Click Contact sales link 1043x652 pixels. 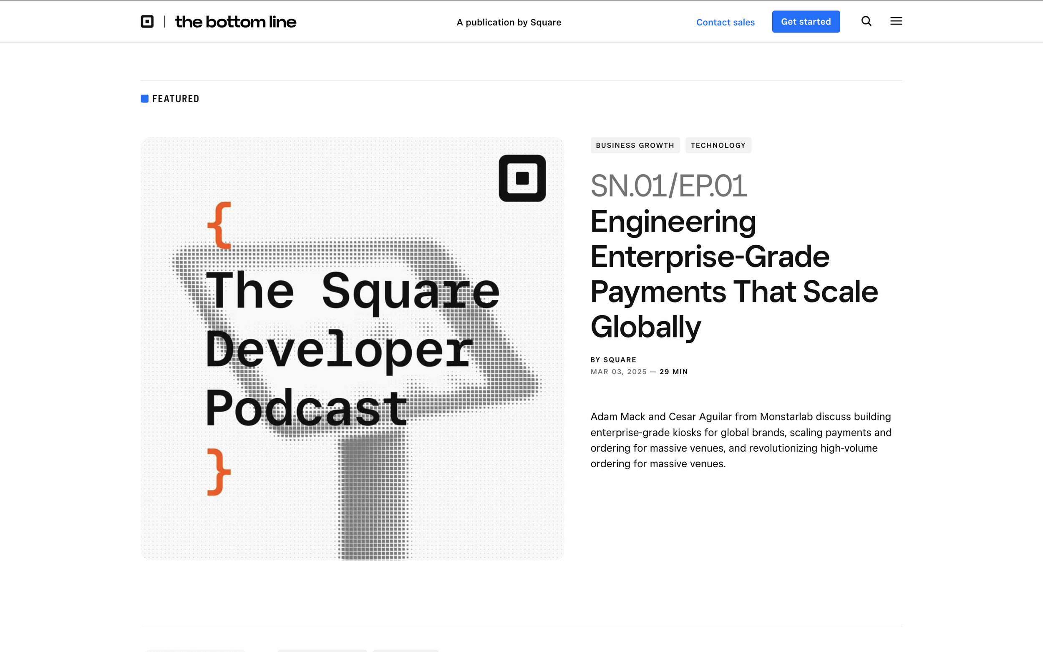[725, 22]
